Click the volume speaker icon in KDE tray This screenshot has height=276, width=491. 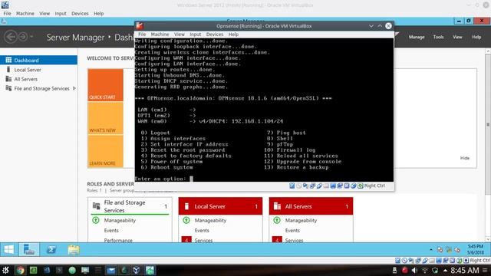[x=414, y=270]
